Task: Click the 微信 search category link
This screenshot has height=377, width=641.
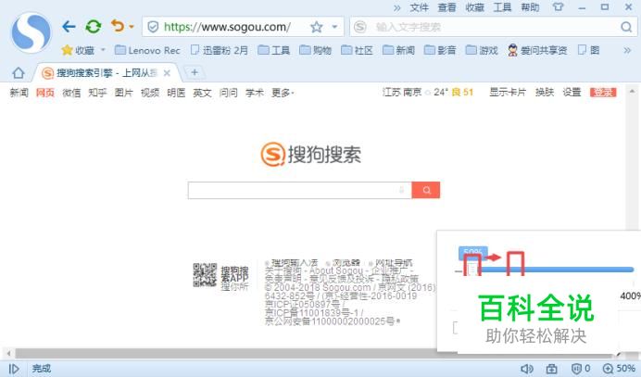Action: click(71, 93)
